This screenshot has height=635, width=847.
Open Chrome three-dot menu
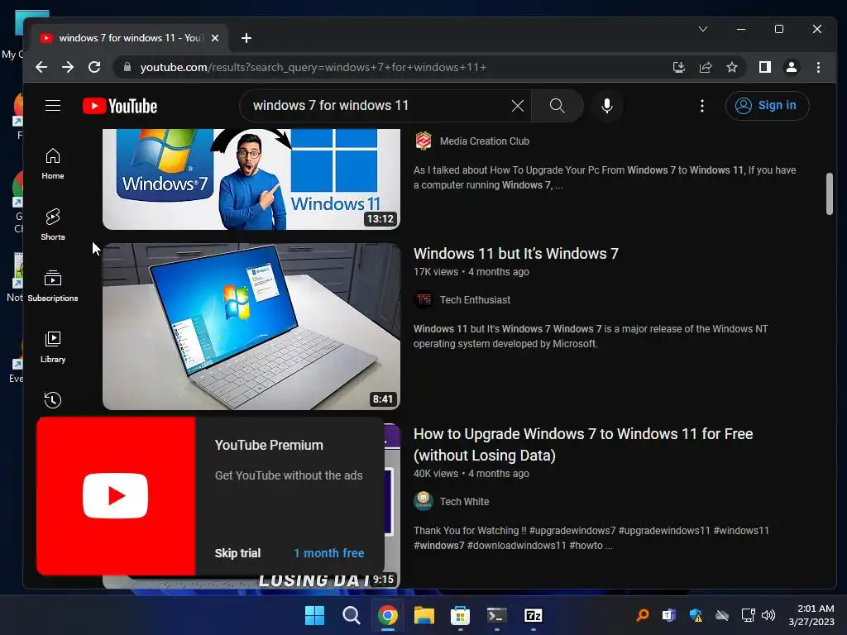point(818,67)
